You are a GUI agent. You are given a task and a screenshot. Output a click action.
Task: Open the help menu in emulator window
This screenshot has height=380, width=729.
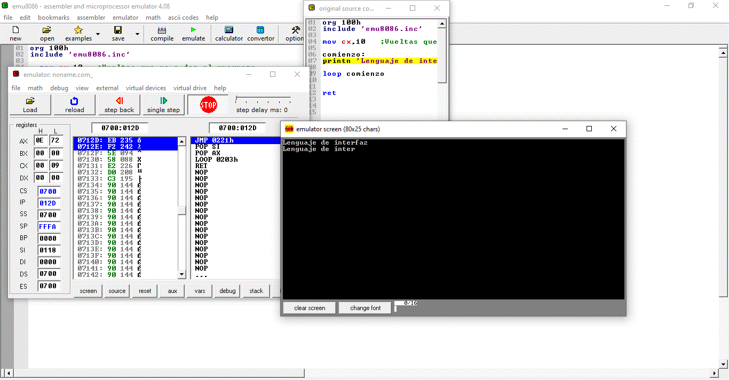[x=220, y=88]
